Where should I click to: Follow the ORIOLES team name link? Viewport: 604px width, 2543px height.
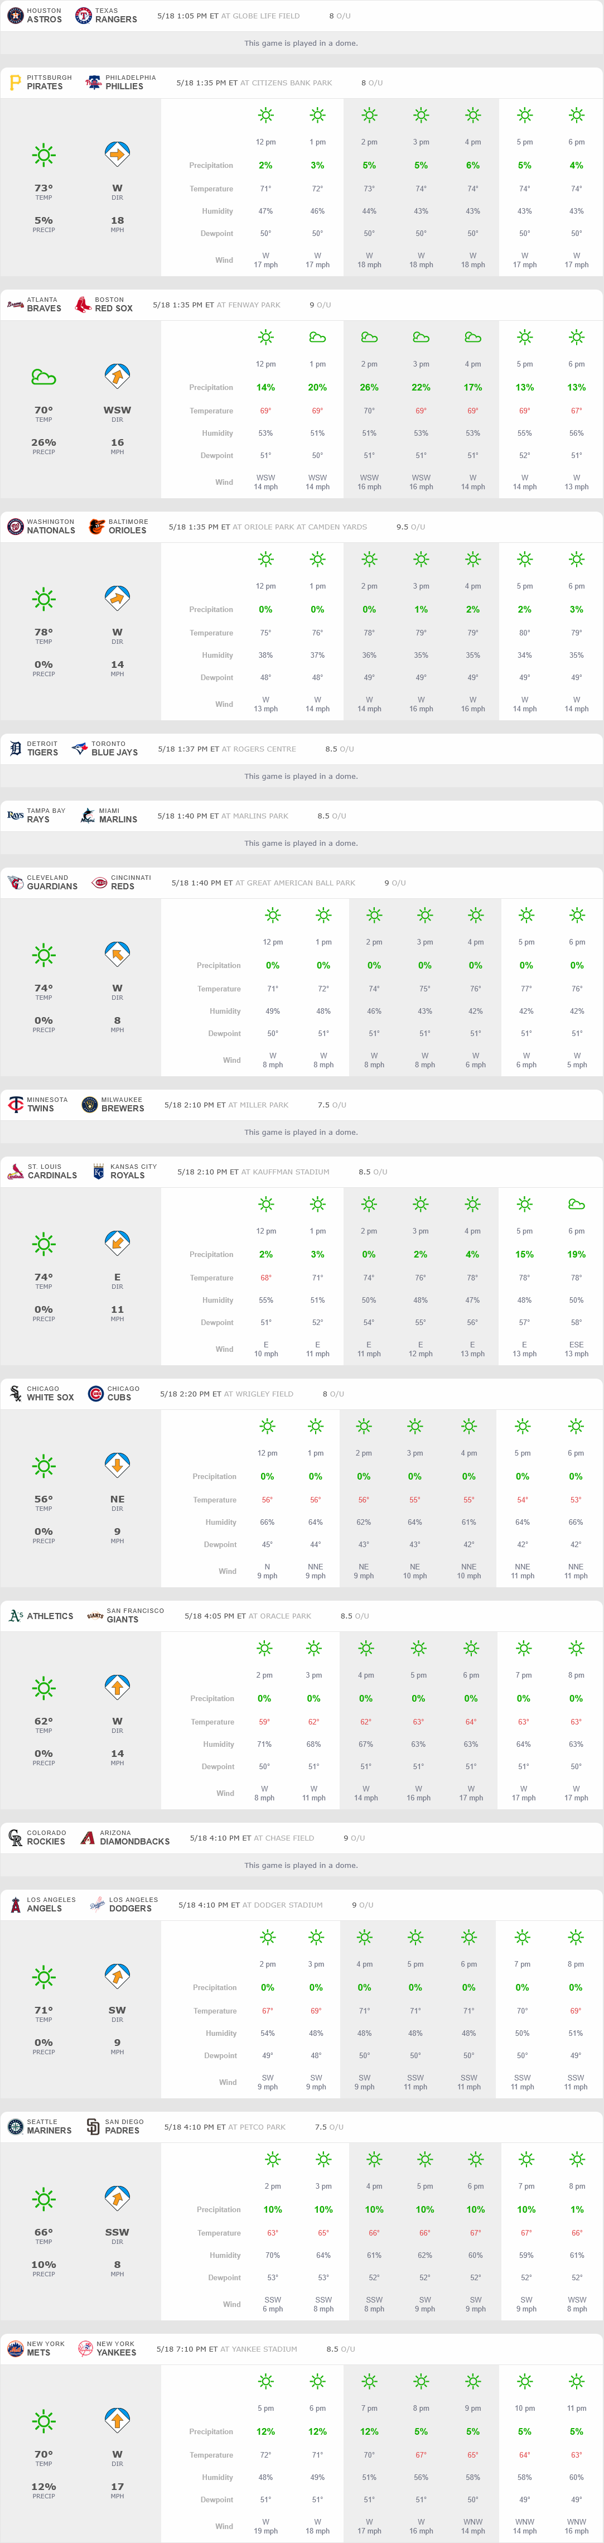[127, 531]
